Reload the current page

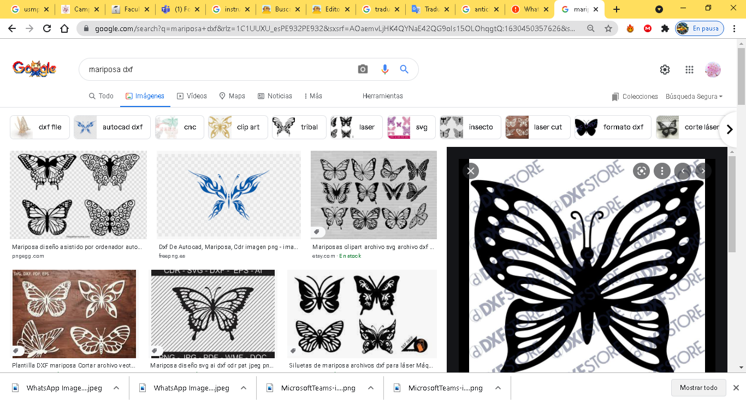click(x=47, y=29)
